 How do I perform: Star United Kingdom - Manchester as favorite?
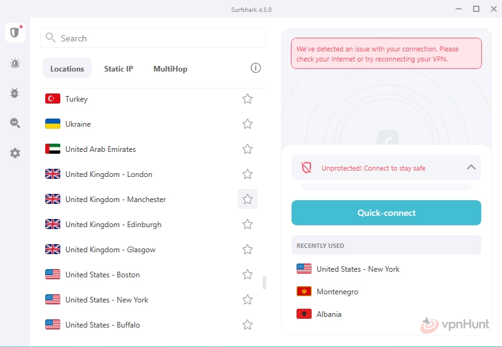[x=248, y=200]
